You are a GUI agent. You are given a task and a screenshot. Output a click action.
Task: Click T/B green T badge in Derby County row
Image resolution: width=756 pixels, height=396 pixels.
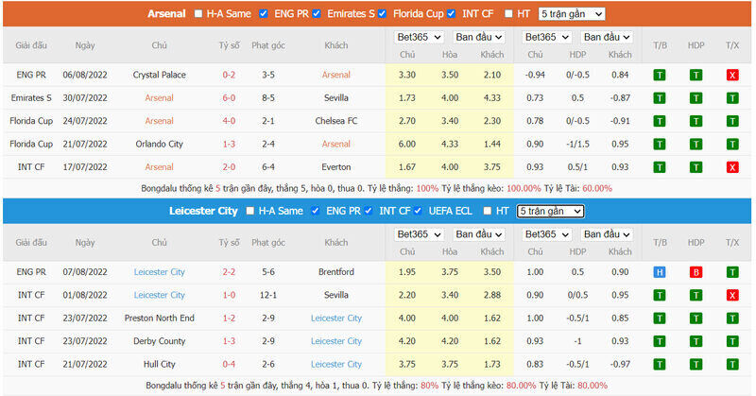[659, 341]
